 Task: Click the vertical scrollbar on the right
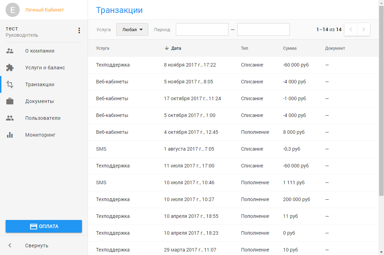[381, 105]
